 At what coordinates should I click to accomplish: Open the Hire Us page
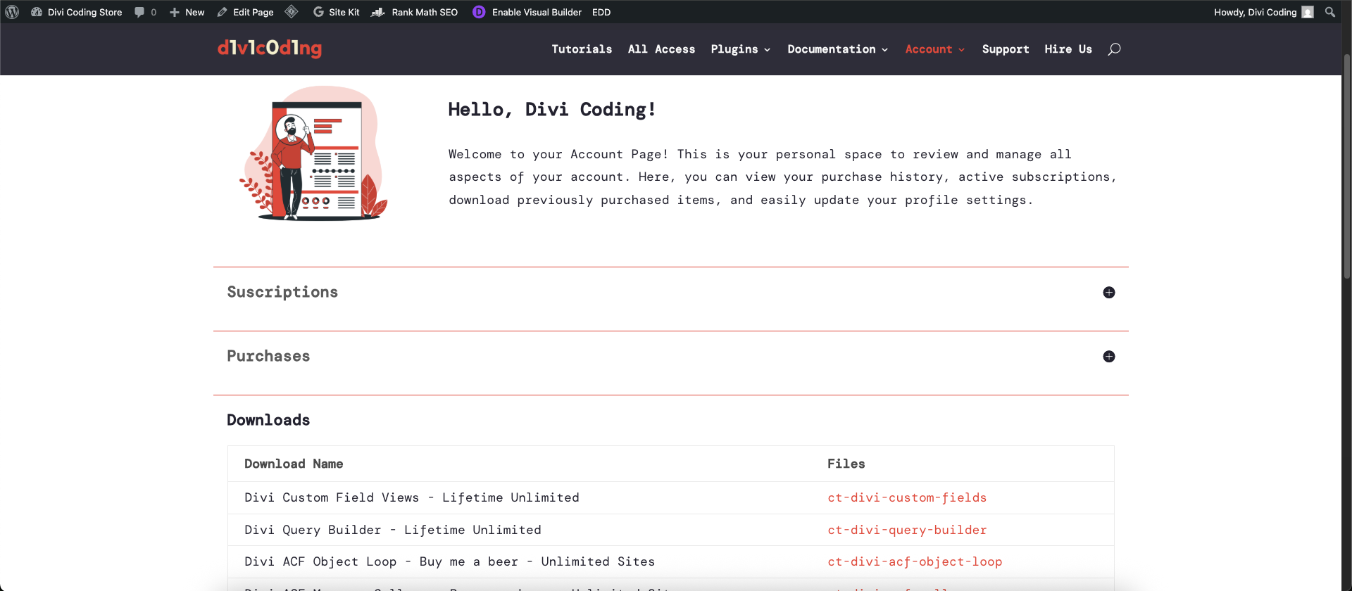point(1068,49)
